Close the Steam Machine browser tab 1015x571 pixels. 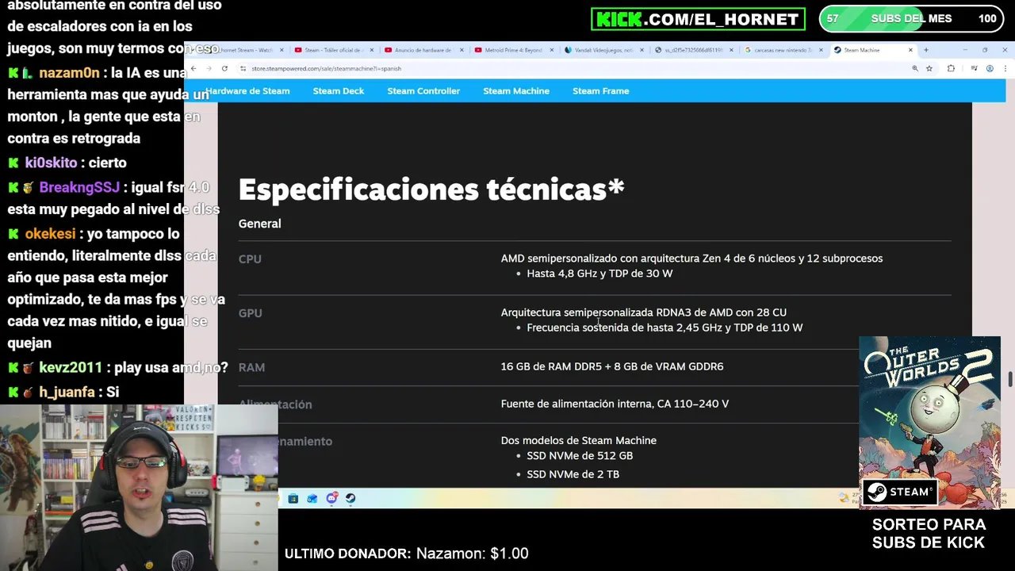click(910, 50)
